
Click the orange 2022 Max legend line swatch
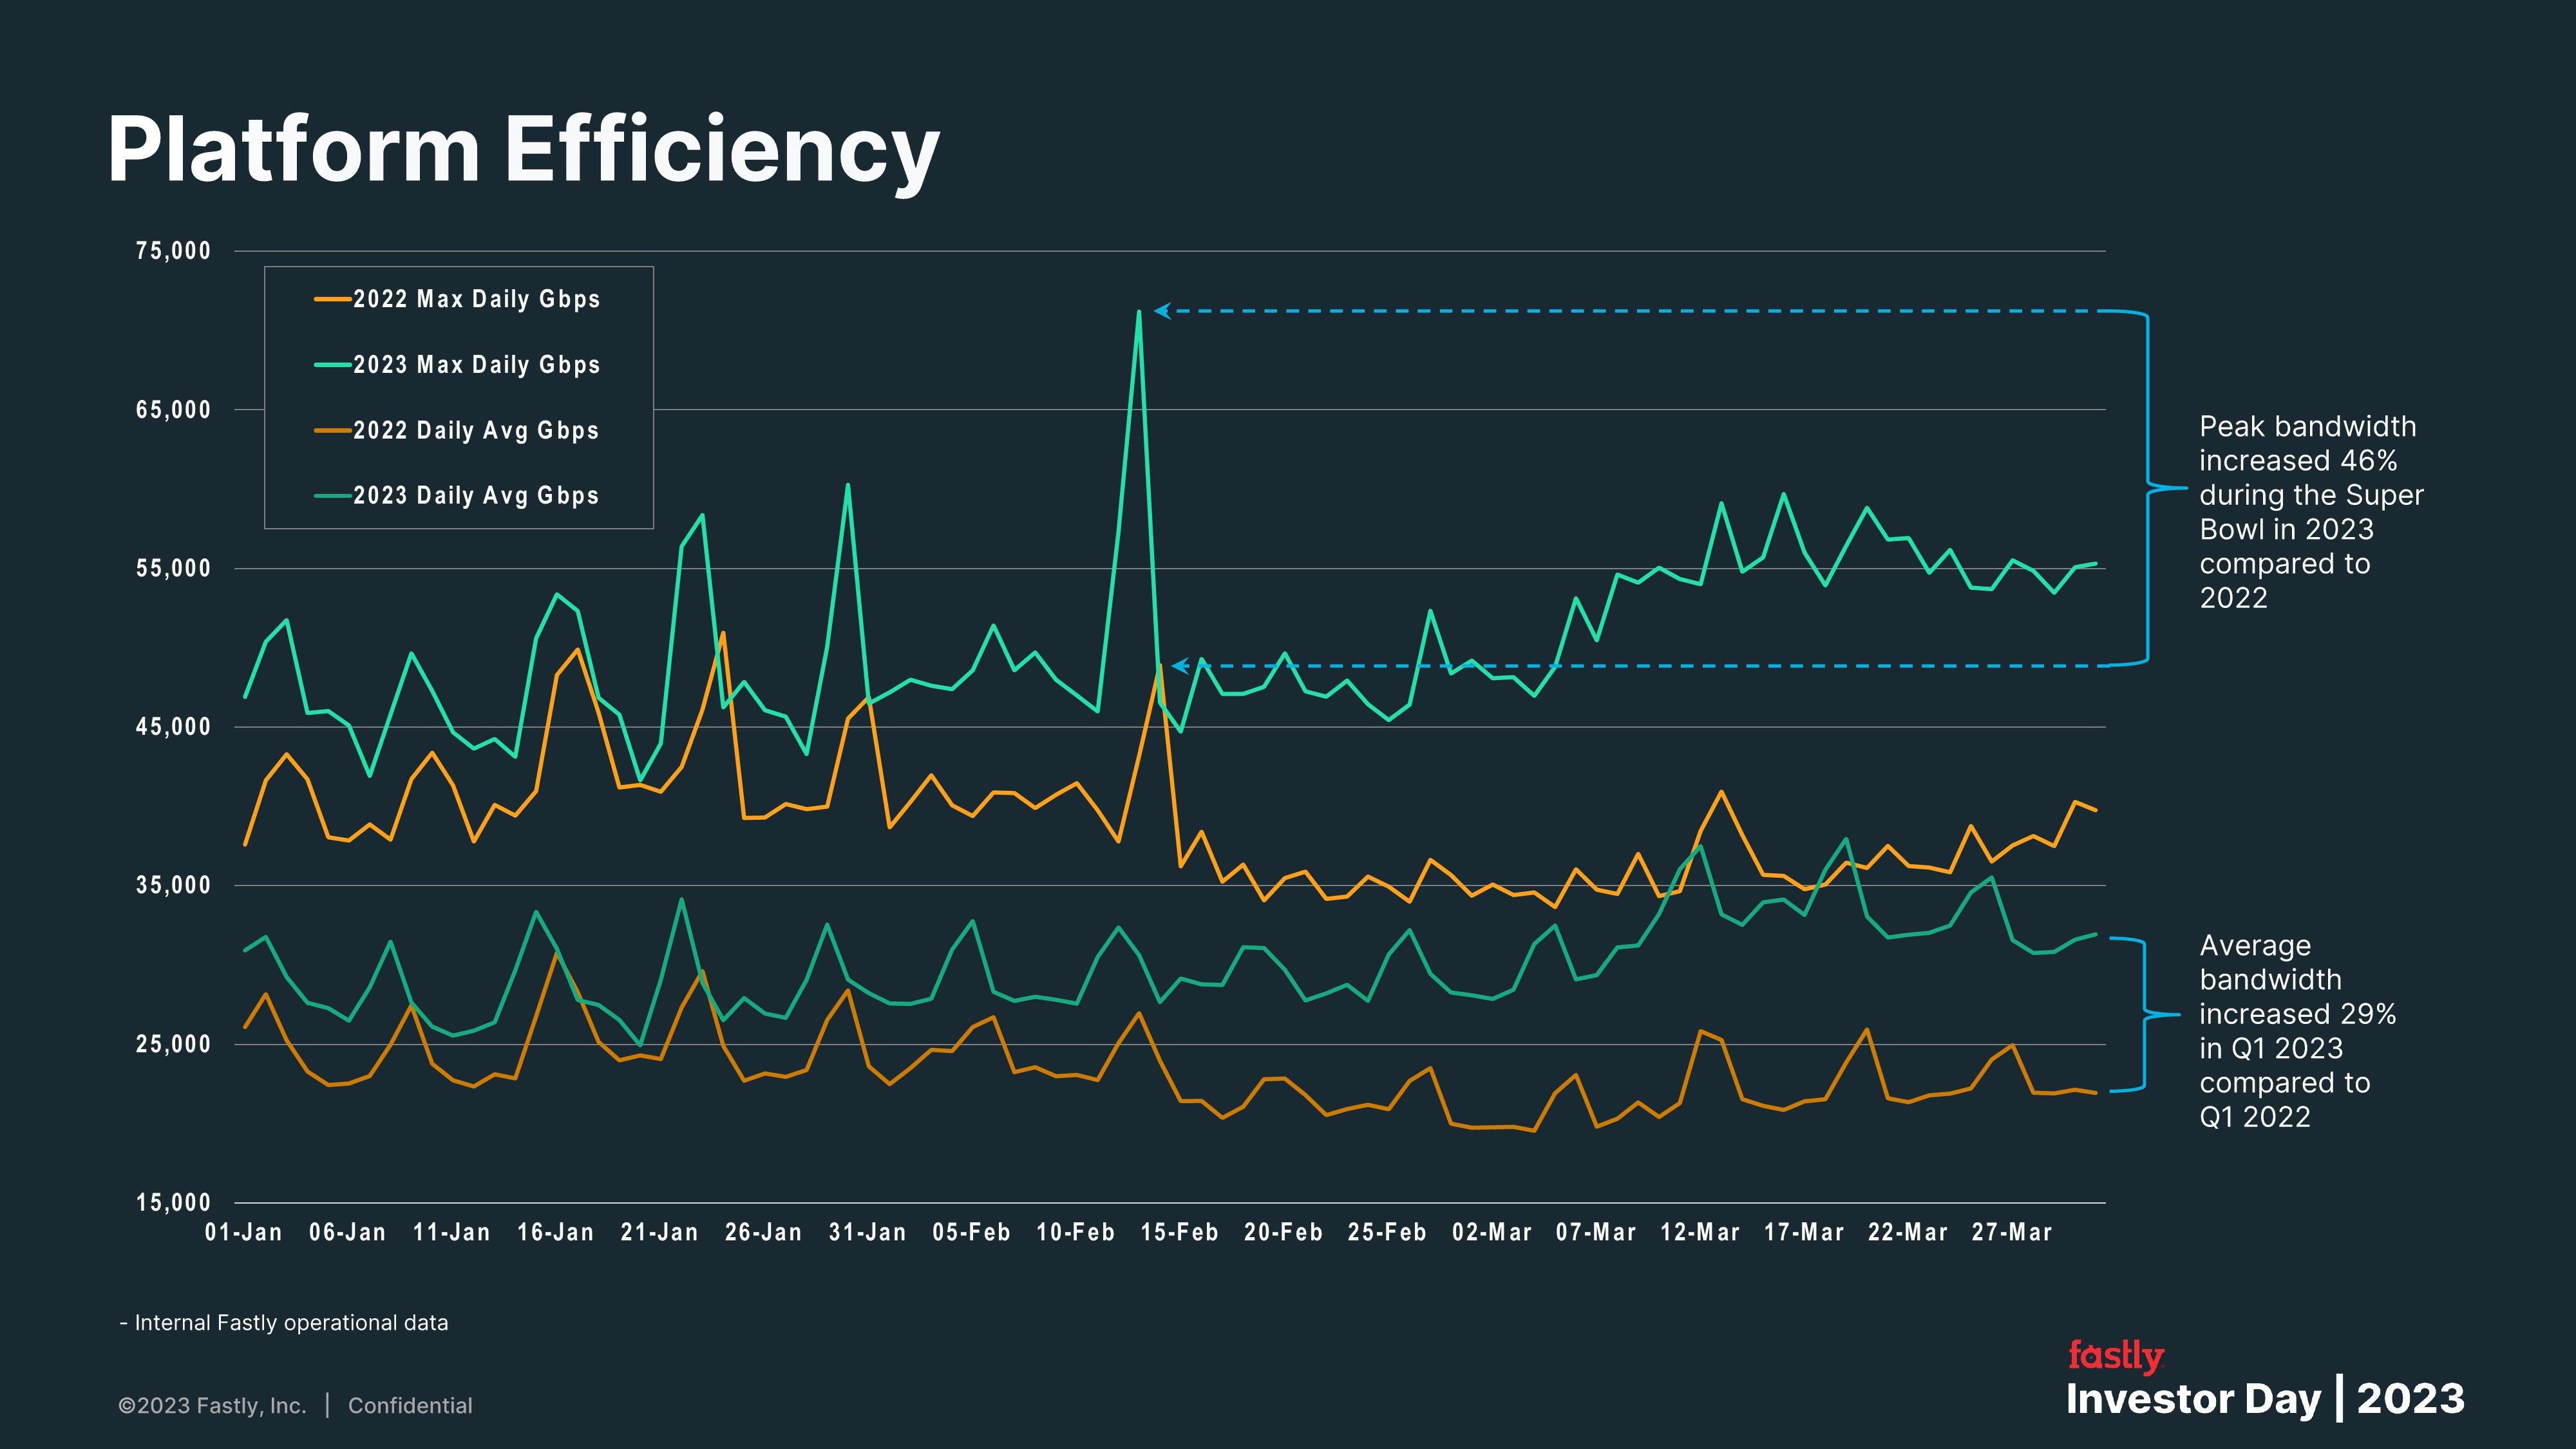click(332, 299)
